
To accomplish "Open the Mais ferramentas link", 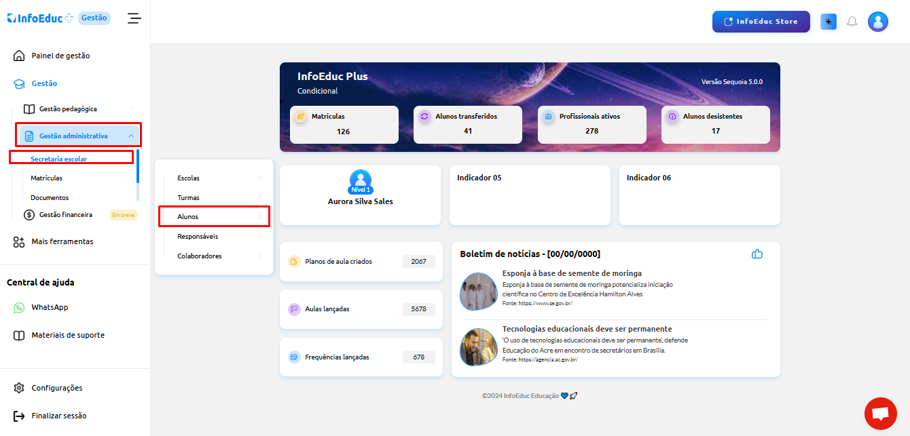I will (62, 241).
